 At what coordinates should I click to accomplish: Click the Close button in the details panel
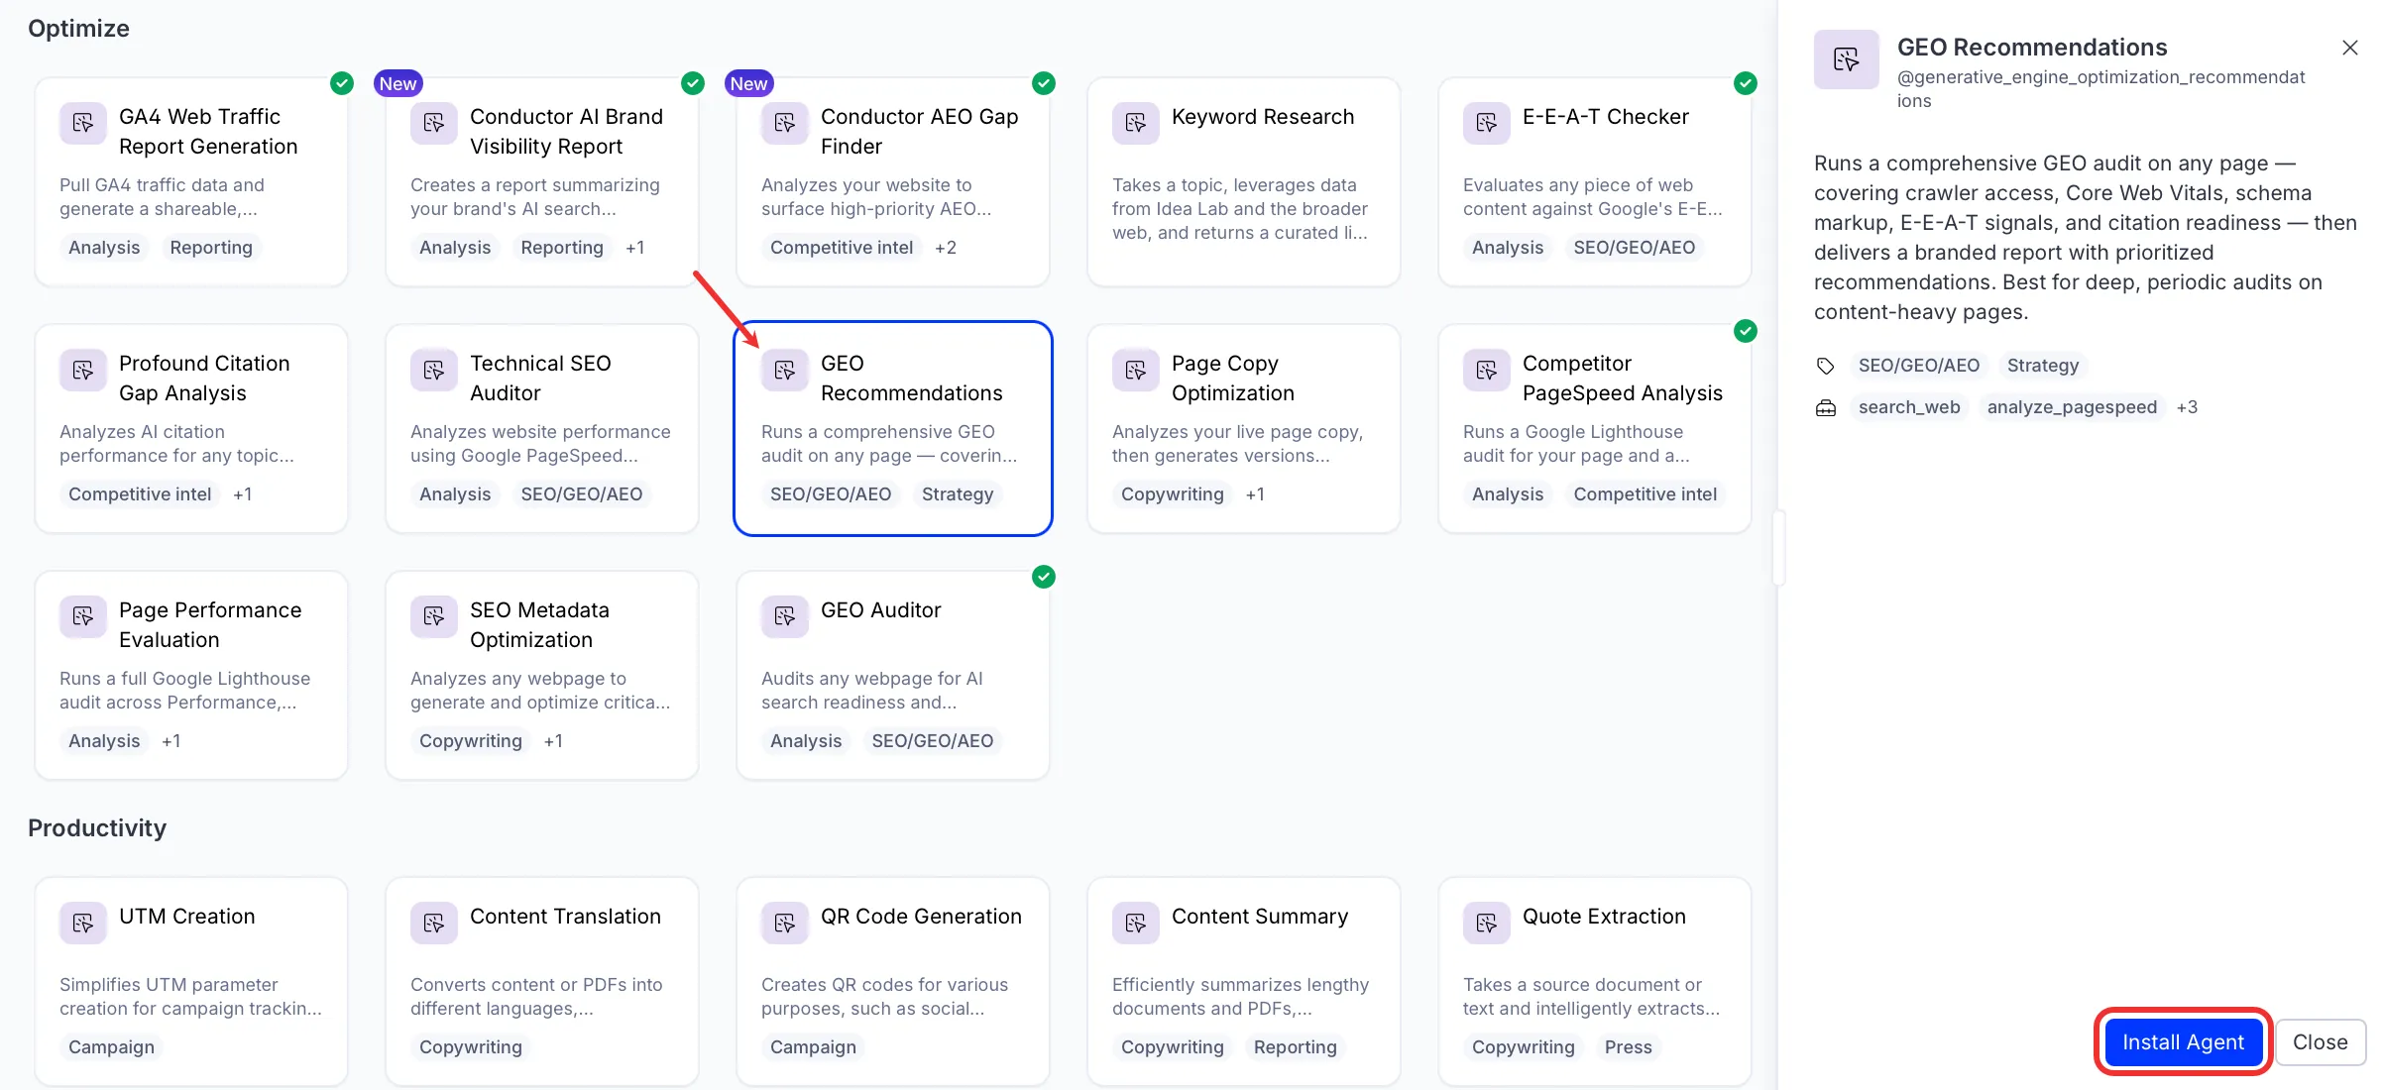pyautogui.click(x=2321, y=1041)
